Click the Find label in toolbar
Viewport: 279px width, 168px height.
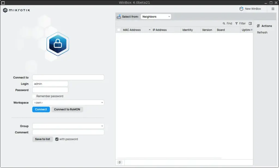[229, 23]
